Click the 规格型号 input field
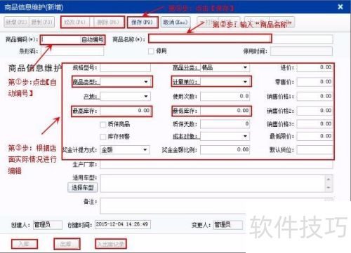This screenshot has width=351, height=253. click(x=126, y=68)
